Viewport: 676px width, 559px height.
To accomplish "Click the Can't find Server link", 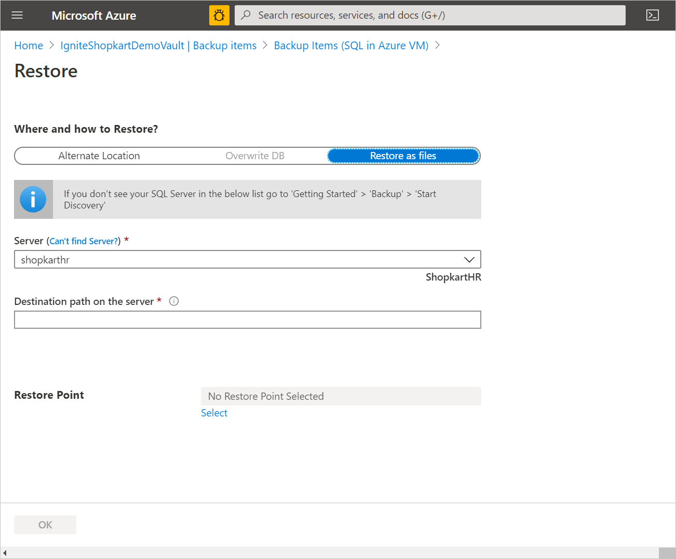I will [83, 241].
